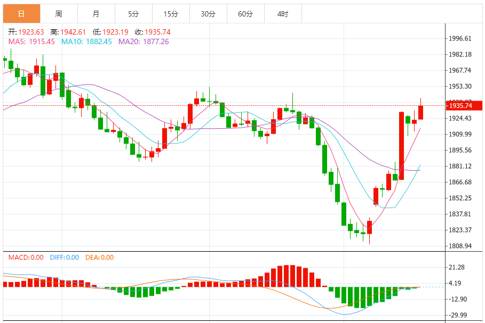The width and height of the screenshot is (485, 323).
Task: Click the 1909.99 price axis label
Action: tap(460, 134)
